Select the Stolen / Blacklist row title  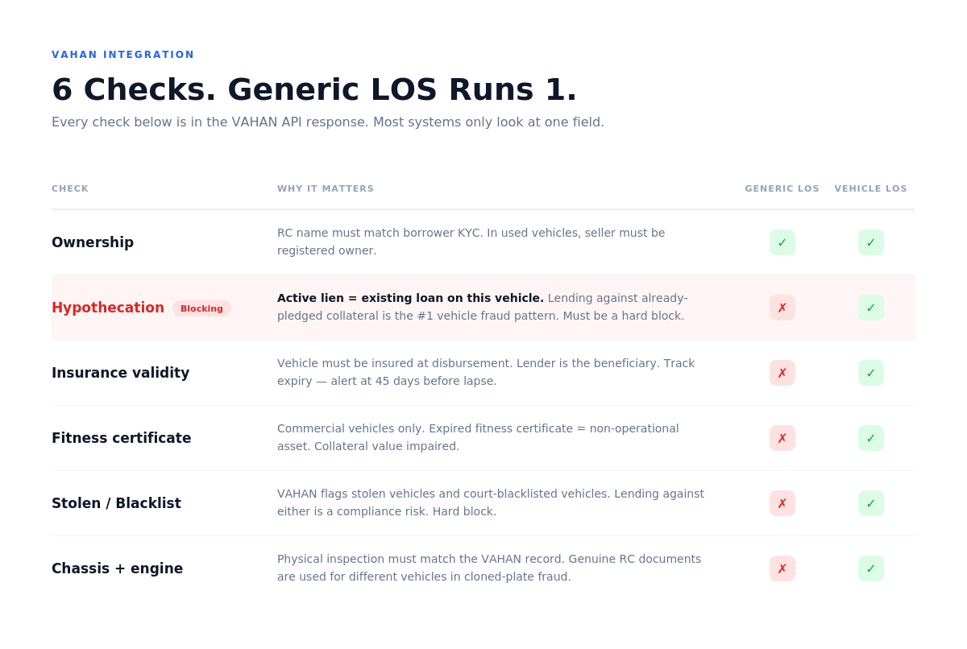coord(116,503)
